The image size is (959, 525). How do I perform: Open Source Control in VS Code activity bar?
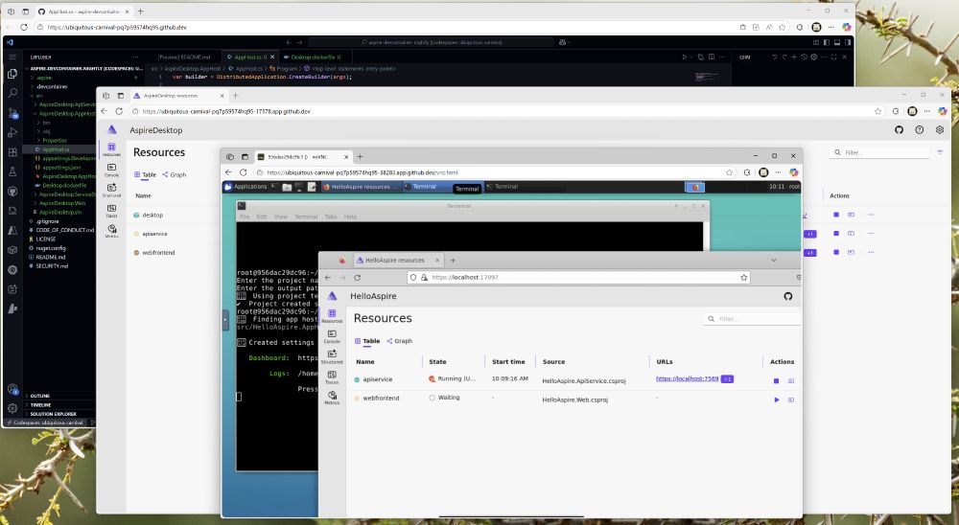(12, 113)
